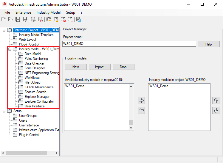Open the Industry Model menu
This screenshot has width=223, height=163.
pyautogui.click(x=49, y=12)
